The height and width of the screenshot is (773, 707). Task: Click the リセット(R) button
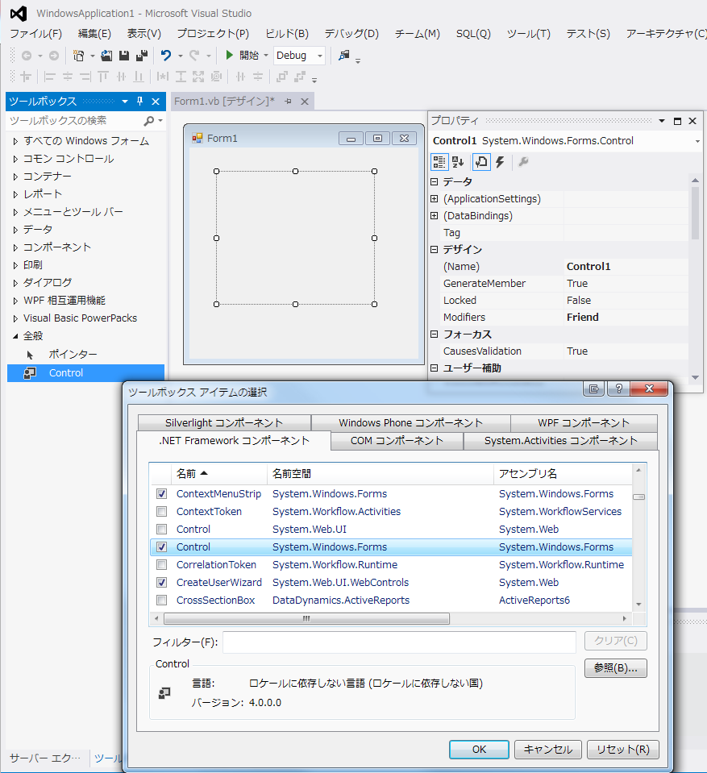coord(623,750)
